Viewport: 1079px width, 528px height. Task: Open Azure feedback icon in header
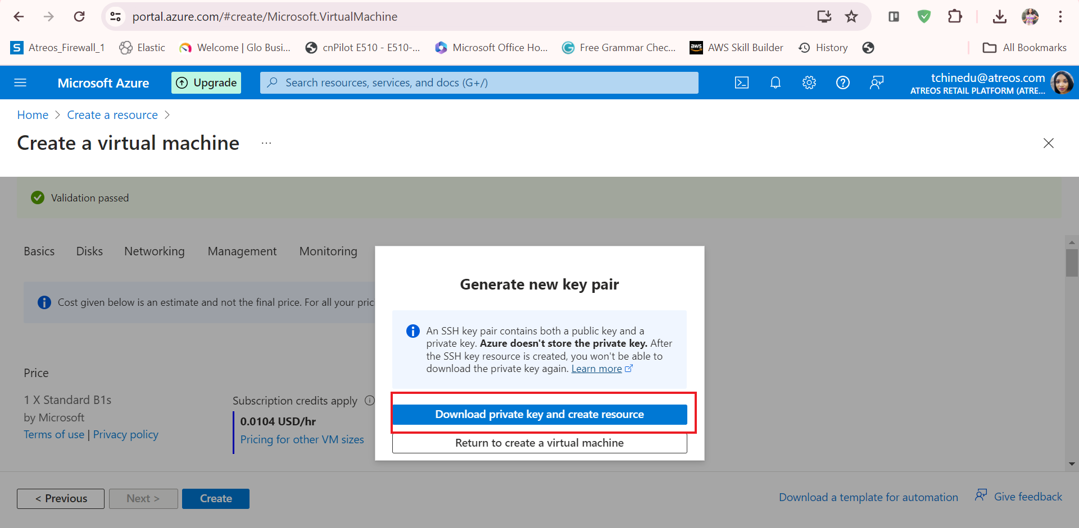877,83
